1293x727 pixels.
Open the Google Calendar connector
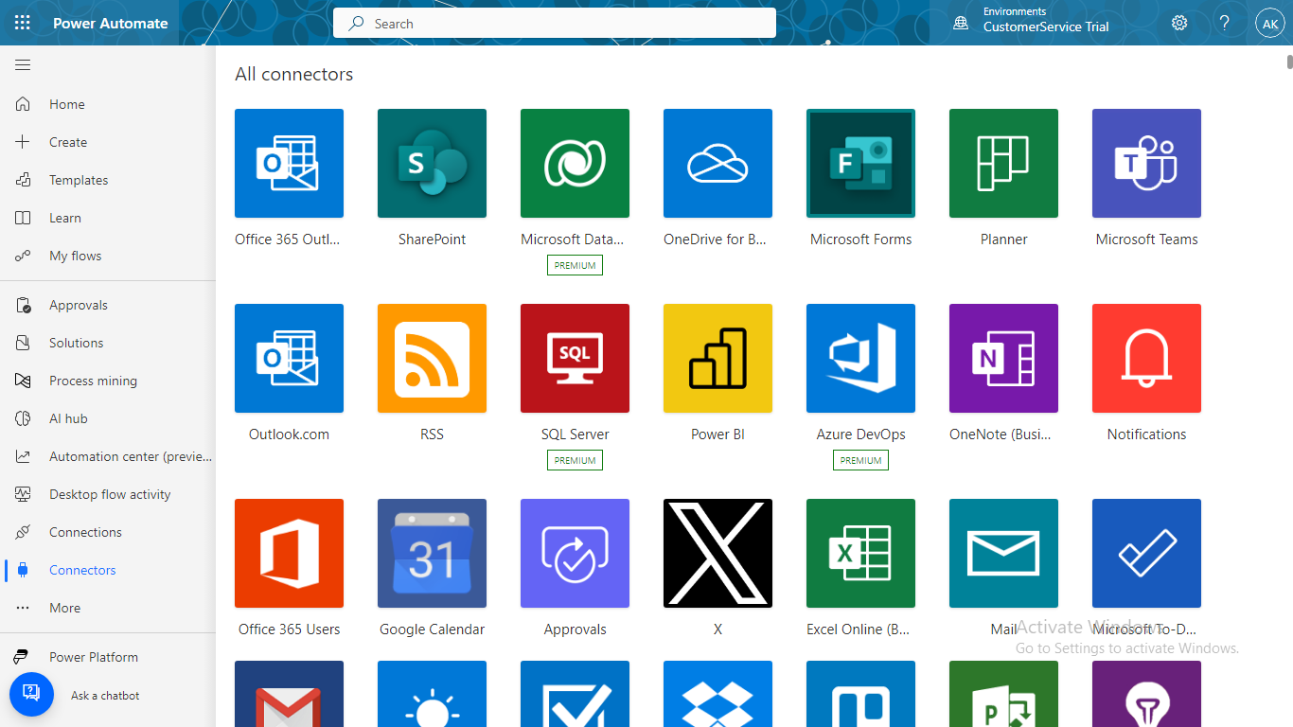(432, 554)
